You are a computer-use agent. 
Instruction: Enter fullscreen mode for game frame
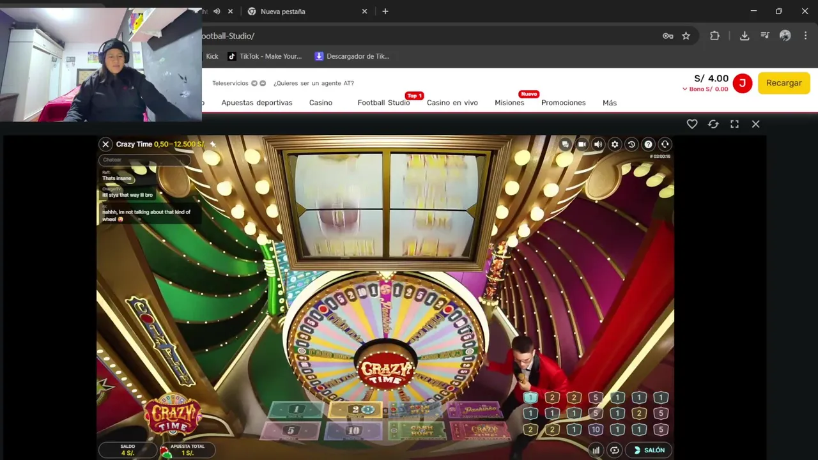(734, 124)
